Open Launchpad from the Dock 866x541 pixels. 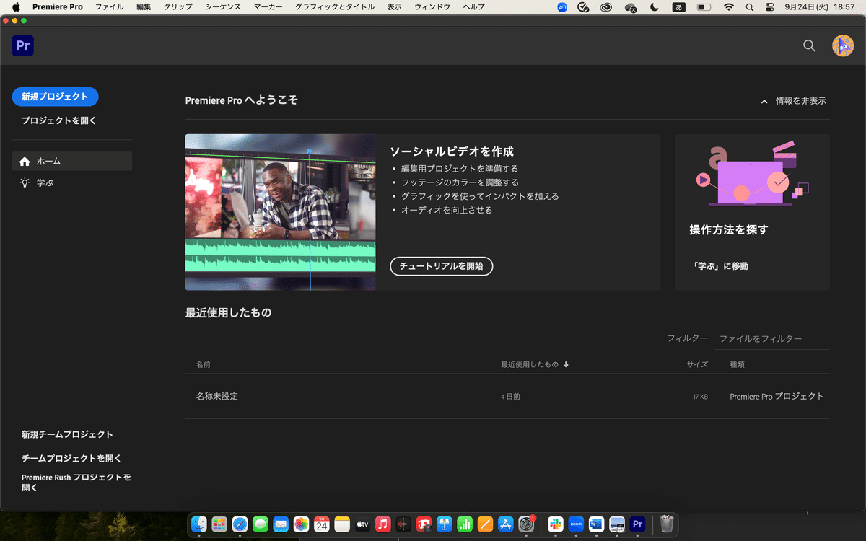coord(219,524)
